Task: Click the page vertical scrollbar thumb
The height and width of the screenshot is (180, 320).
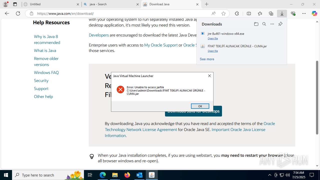Action: [317, 97]
